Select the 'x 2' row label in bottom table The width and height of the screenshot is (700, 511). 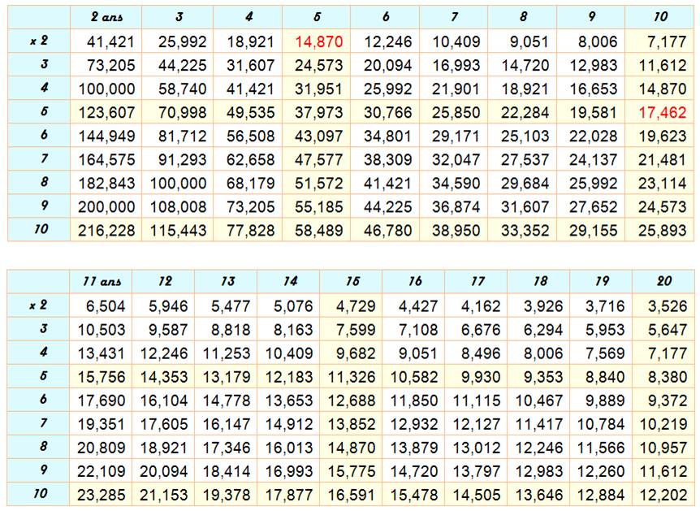[x=38, y=305]
